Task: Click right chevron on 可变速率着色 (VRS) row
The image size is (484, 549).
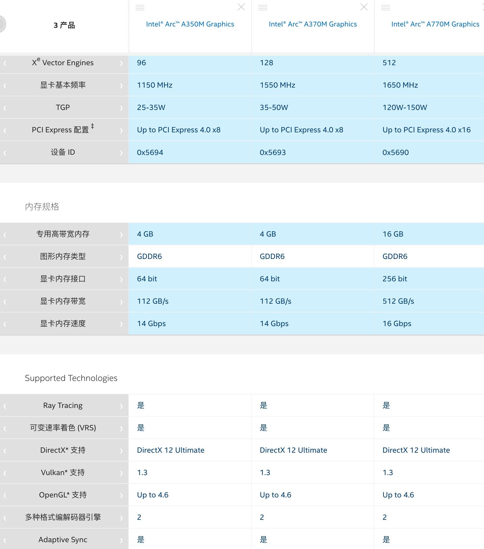Action: coord(121,428)
